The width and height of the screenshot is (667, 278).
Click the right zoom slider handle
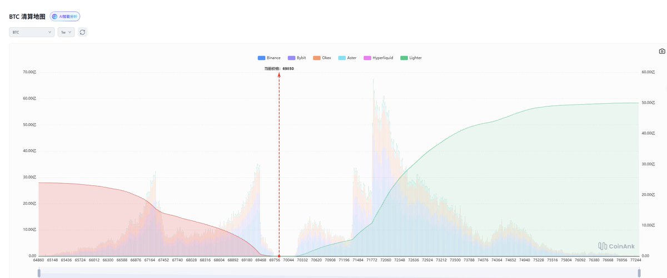(639, 273)
